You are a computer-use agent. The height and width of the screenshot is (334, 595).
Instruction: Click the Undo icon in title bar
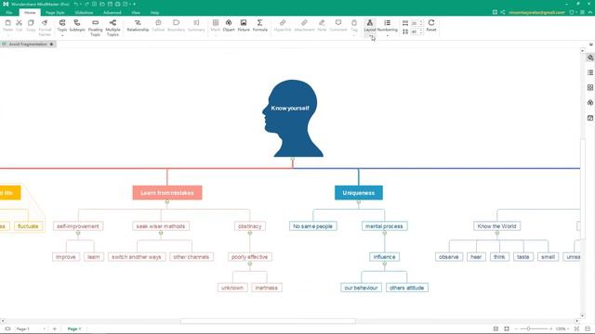point(76,4)
